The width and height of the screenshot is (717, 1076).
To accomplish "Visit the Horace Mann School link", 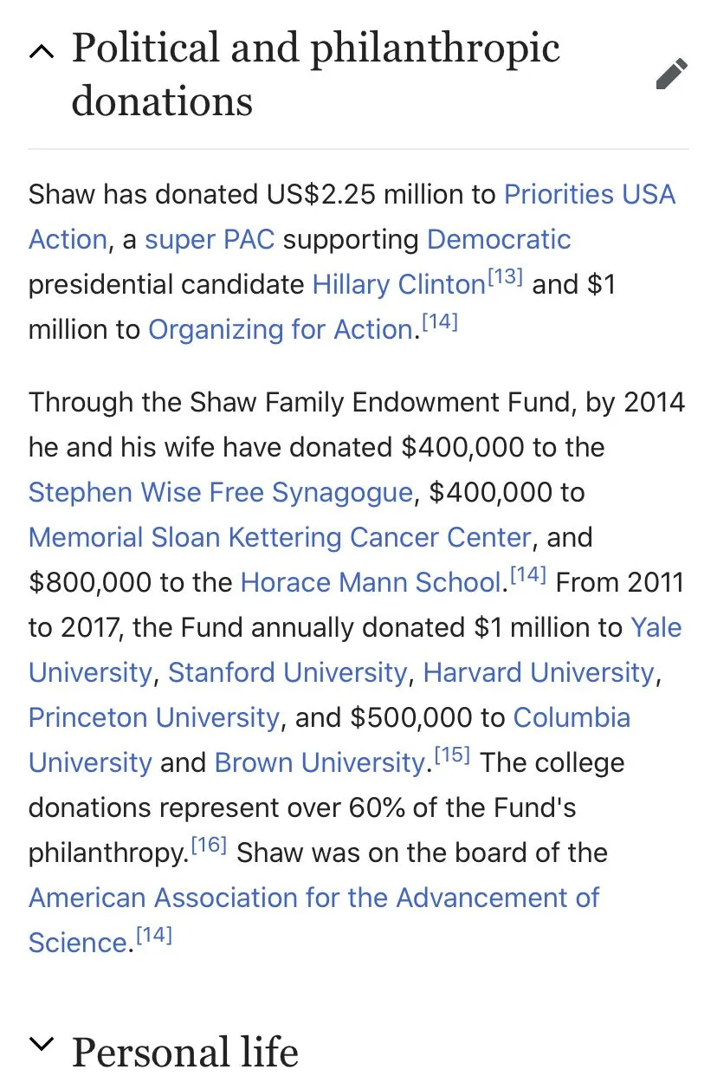I will [x=371, y=582].
